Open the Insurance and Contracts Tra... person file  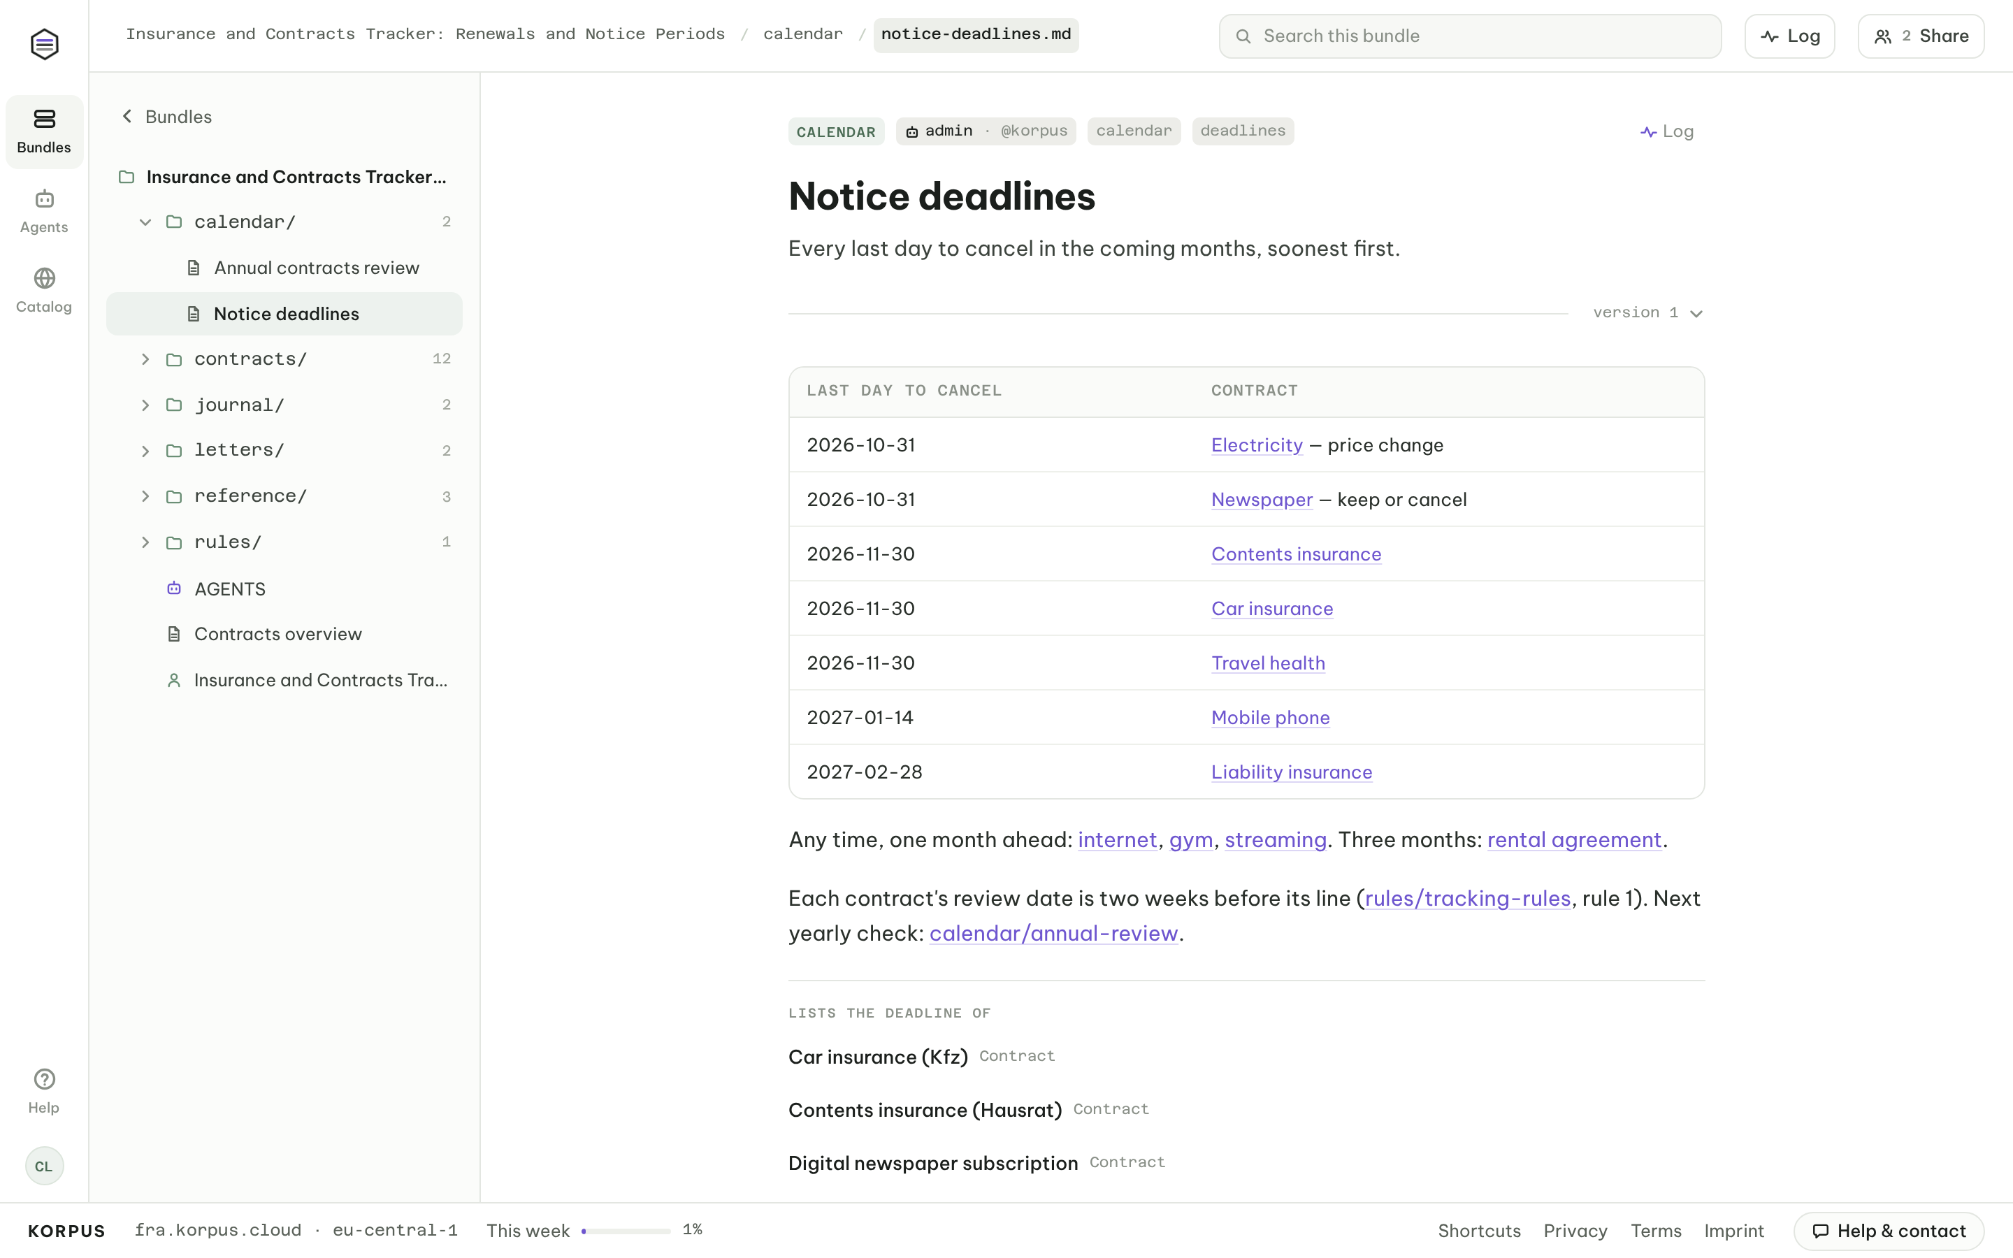click(x=284, y=681)
